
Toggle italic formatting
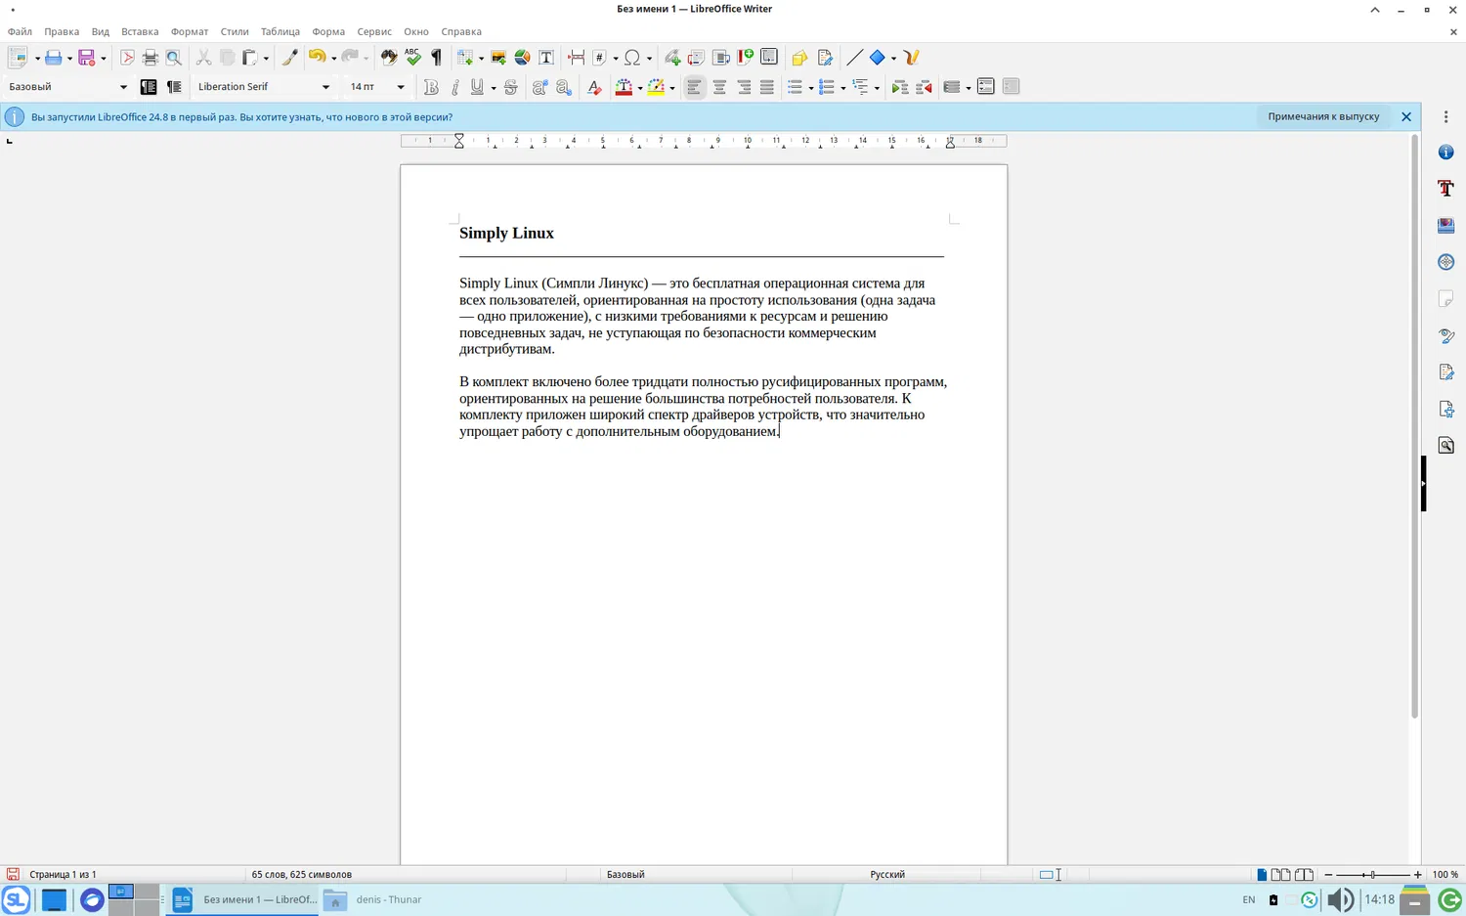[454, 87]
